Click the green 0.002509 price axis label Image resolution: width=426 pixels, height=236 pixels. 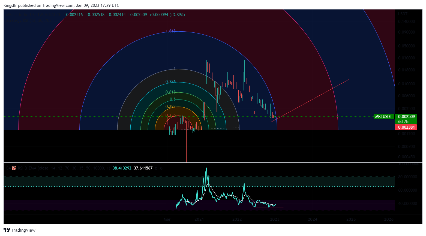point(406,117)
